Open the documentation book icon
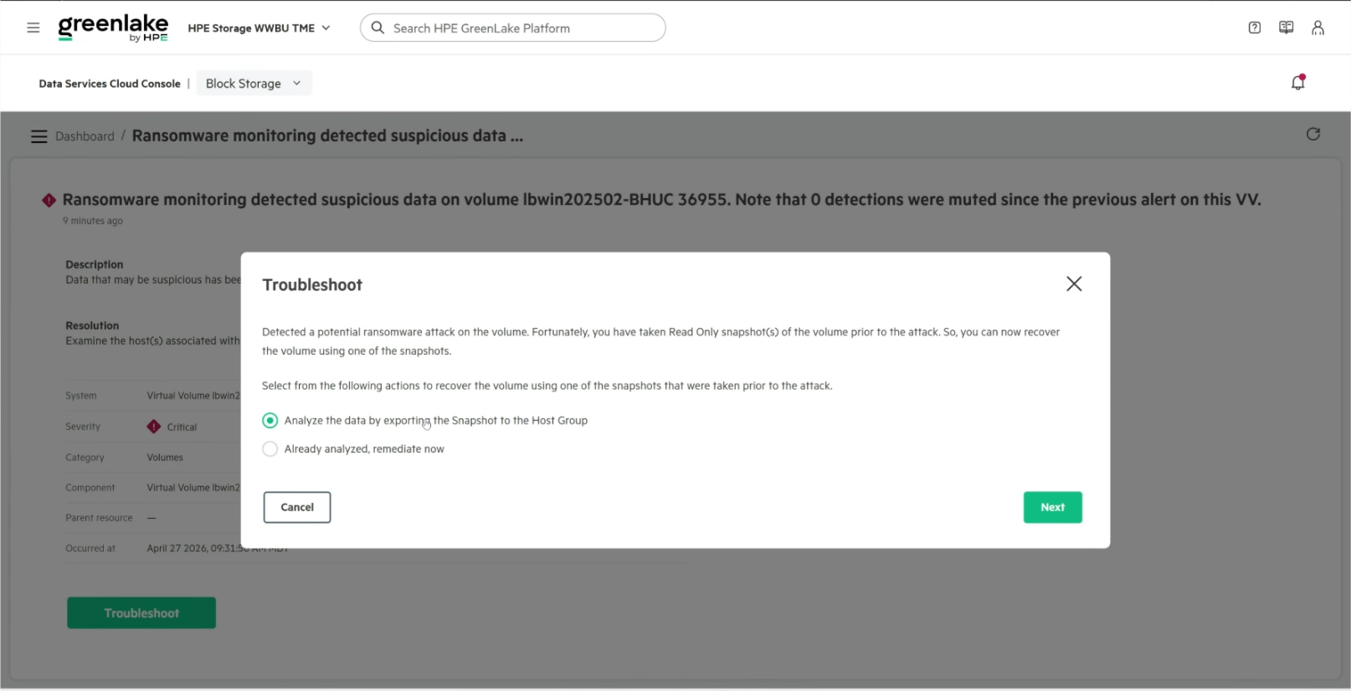1351x691 pixels. click(x=1286, y=28)
